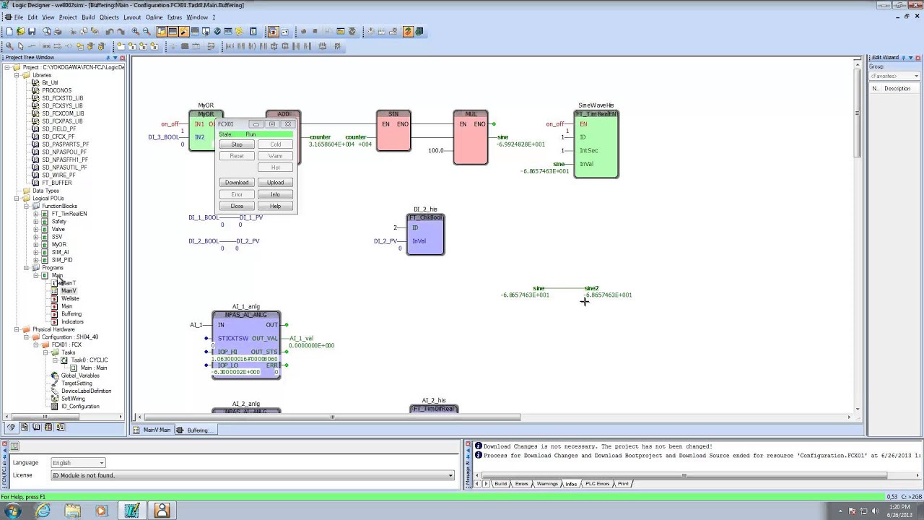Screen dimensions: 924x520
Task: Click the Save toolbar icon
Action: point(32,31)
